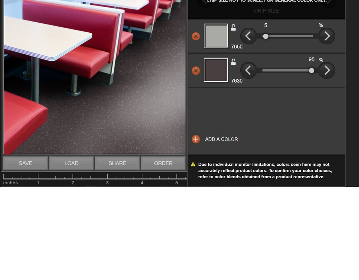
Task: Toggle the lock icon for color 7650
Action: coord(233,28)
